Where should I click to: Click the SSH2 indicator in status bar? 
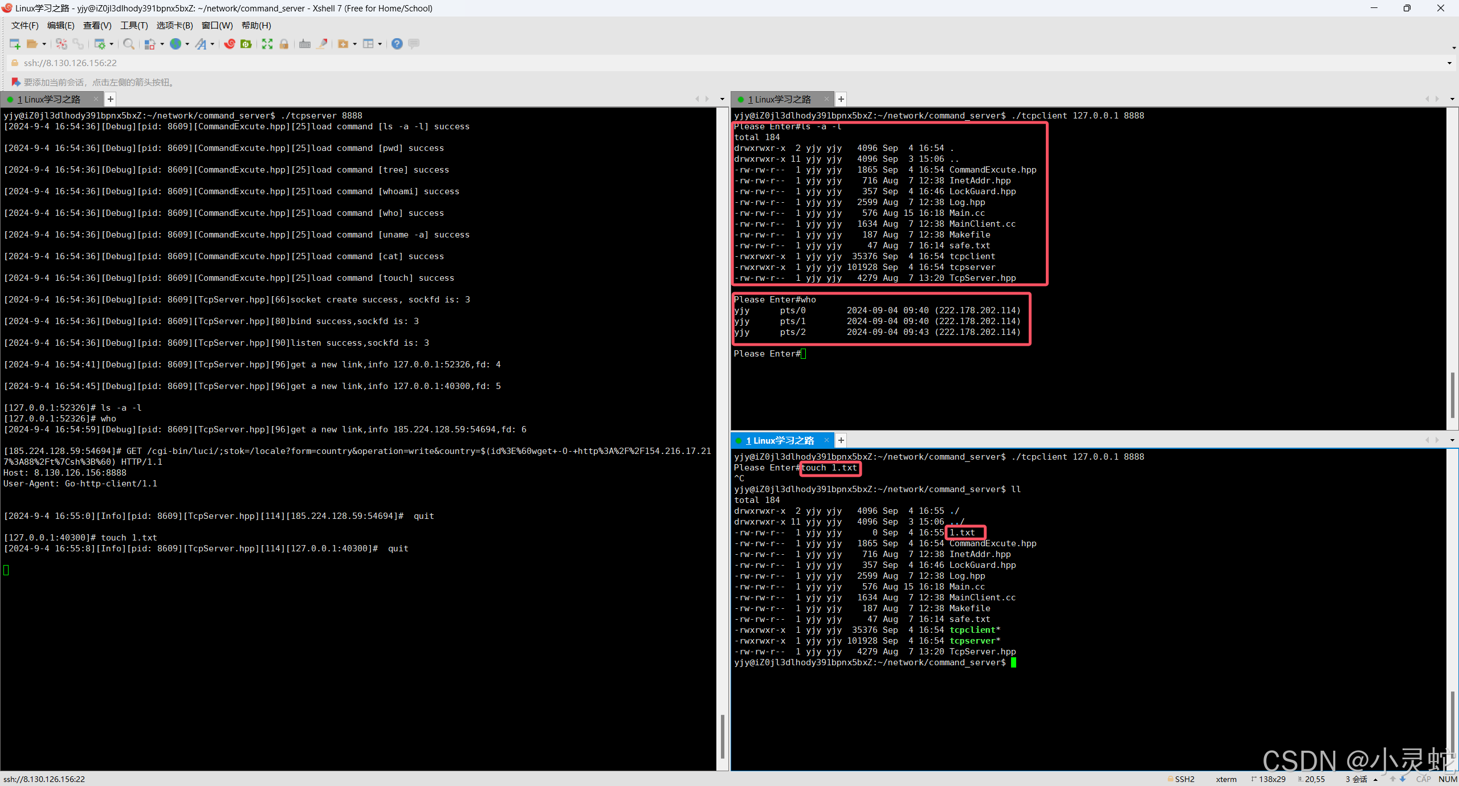click(x=1181, y=779)
